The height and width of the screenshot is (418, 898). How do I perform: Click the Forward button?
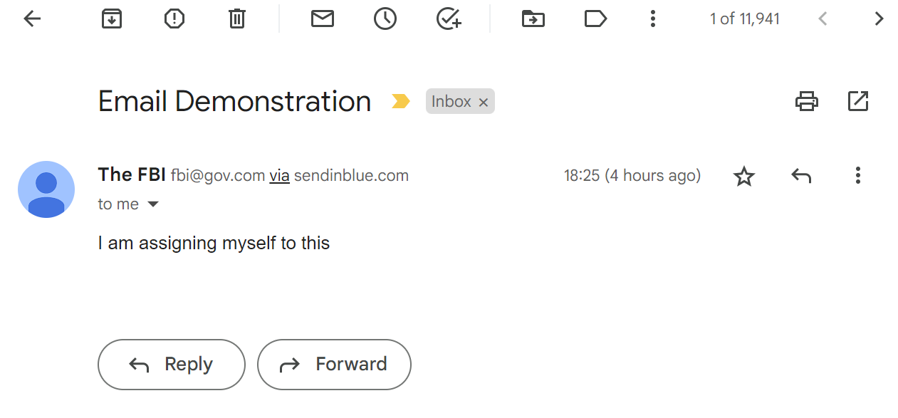point(334,365)
